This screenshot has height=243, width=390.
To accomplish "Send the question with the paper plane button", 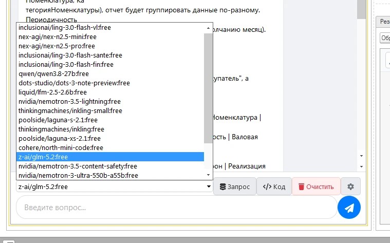I will point(349,208).
